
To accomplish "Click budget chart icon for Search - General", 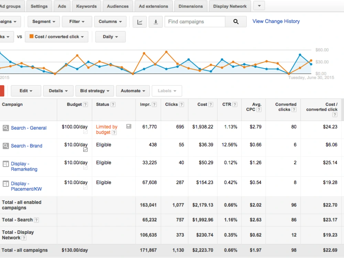I will (x=85, y=132).
